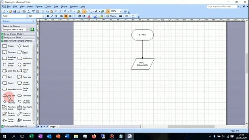Open the line weight dropdown

(121, 16)
